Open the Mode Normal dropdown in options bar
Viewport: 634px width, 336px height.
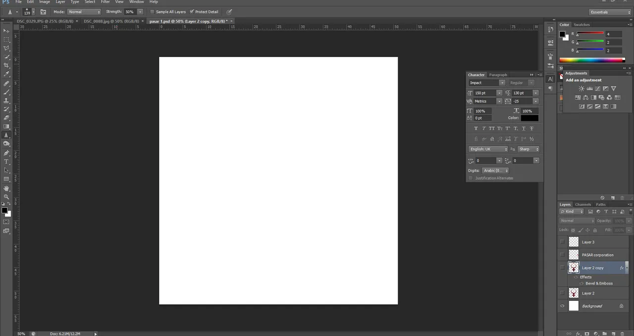point(84,11)
